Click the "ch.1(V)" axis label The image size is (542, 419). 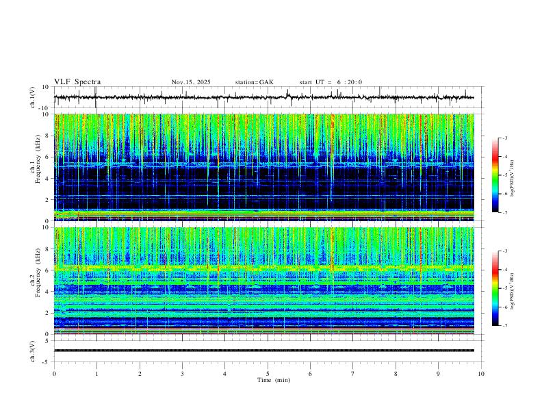click(33, 97)
